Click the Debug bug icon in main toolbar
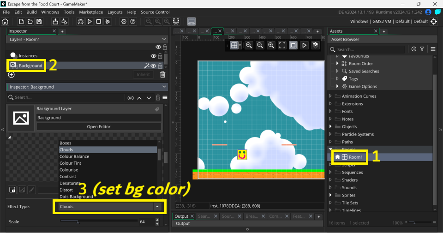 tap(81, 22)
